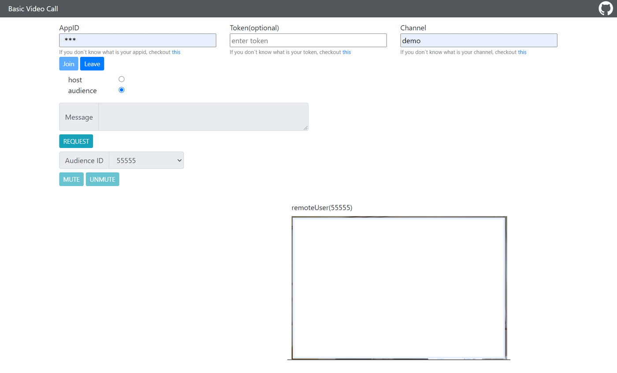
Task: Click the Join button
Action: (x=69, y=64)
